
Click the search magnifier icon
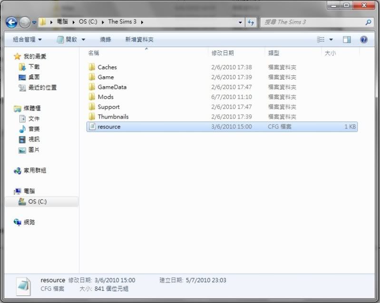pos(368,22)
